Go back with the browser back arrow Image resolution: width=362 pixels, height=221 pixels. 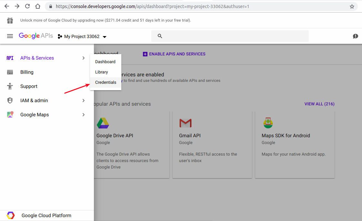click(x=7, y=6)
